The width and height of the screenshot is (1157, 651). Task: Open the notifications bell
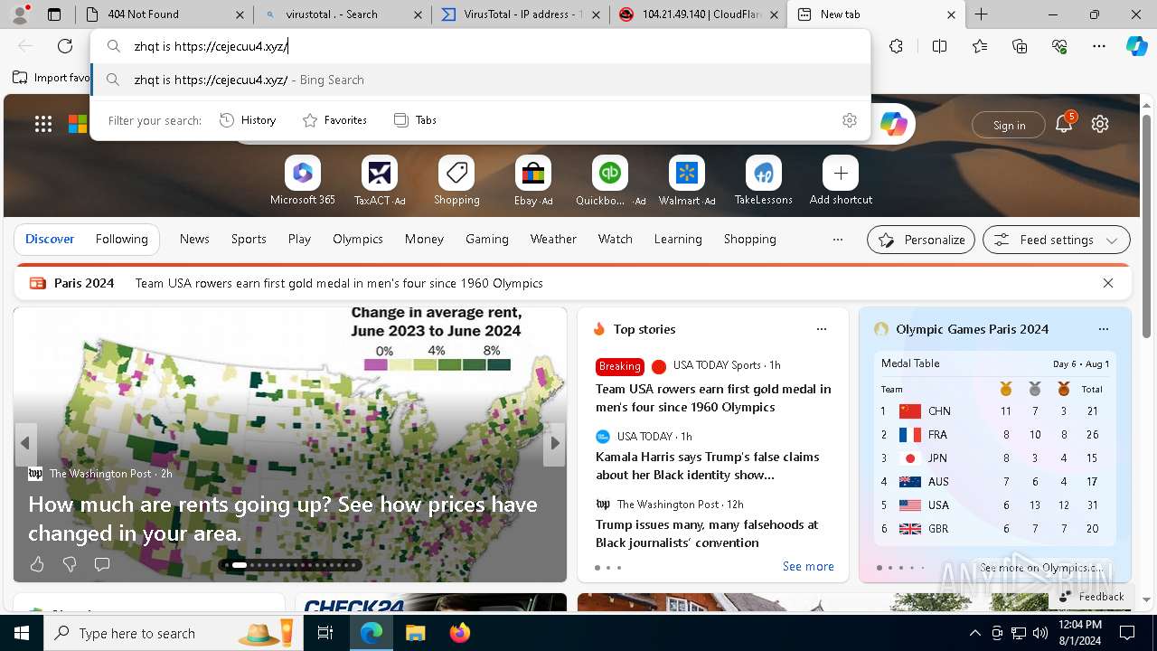1064,125
